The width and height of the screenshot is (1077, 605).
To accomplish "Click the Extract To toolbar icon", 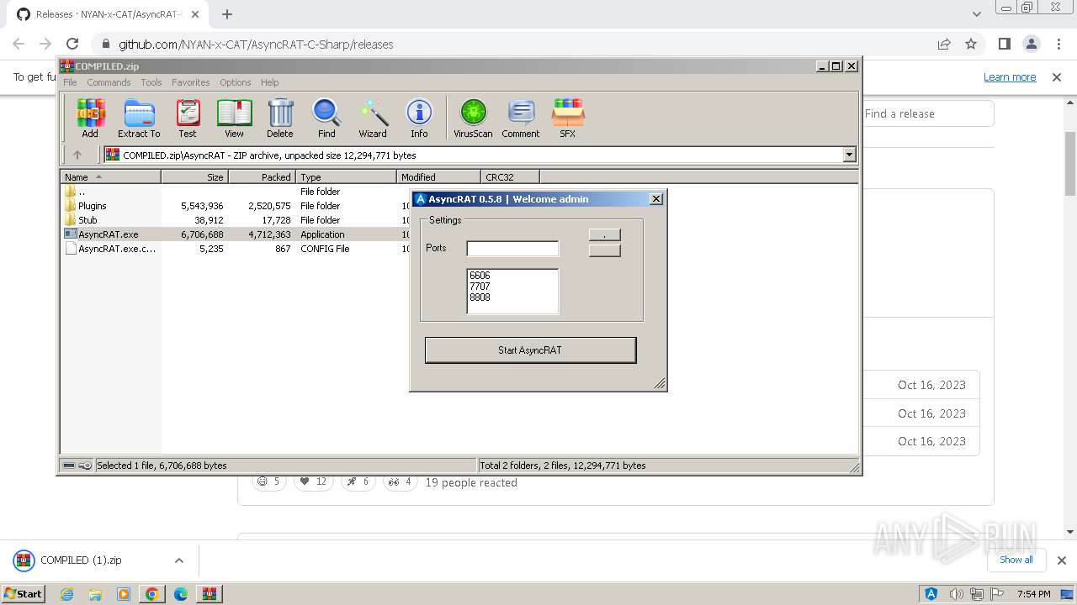I will (x=139, y=118).
